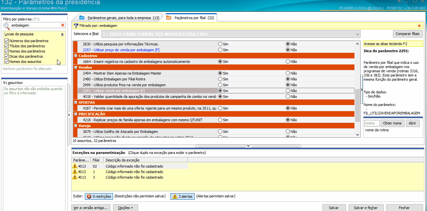Click the warning icon on the filial 3 exception row
The width and height of the screenshot is (427, 211).
[x=75, y=177]
